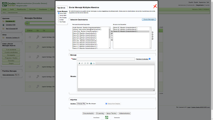Click the Adiestramientos footer button
The width and height of the screenshot is (213, 120).
pyautogui.click(x=124, y=113)
